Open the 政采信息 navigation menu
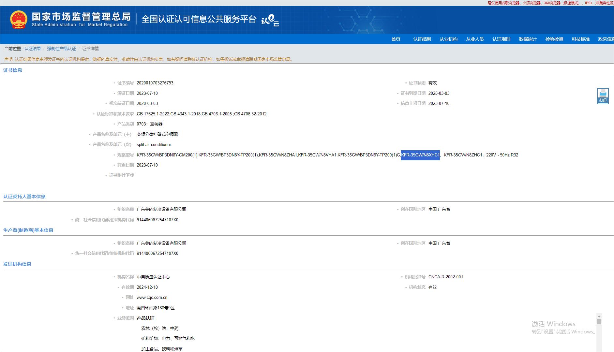614x352 pixels. click(606, 39)
